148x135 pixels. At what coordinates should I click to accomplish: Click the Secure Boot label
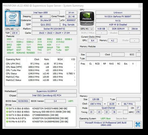[121, 119]
